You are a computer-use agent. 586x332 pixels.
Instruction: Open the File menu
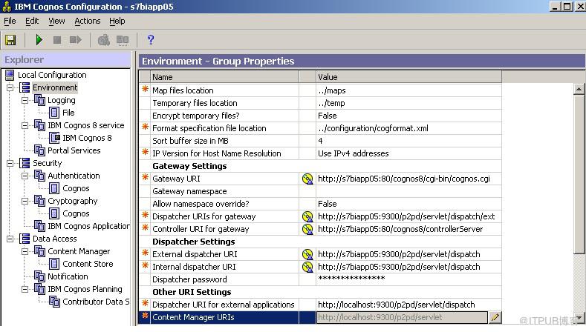10,21
